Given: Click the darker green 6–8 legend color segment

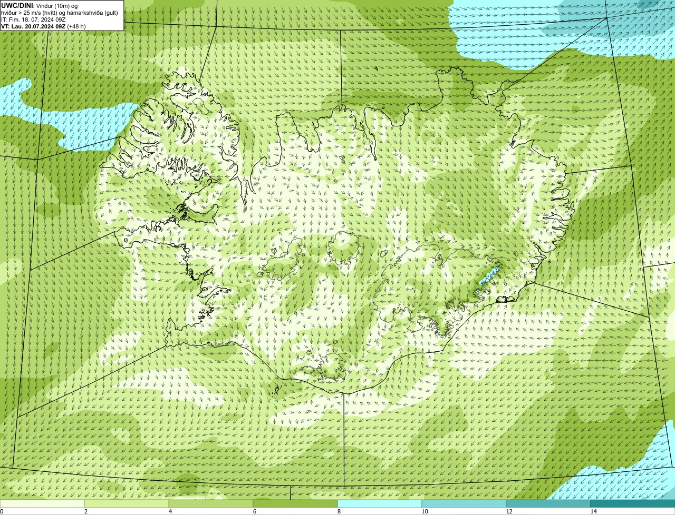Looking at the screenshot, I should [x=295, y=504].
